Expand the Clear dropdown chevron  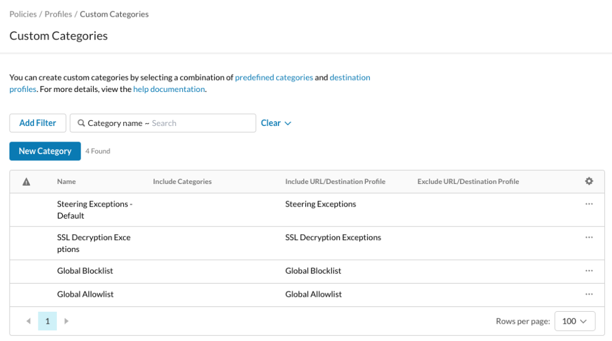tap(288, 123)
